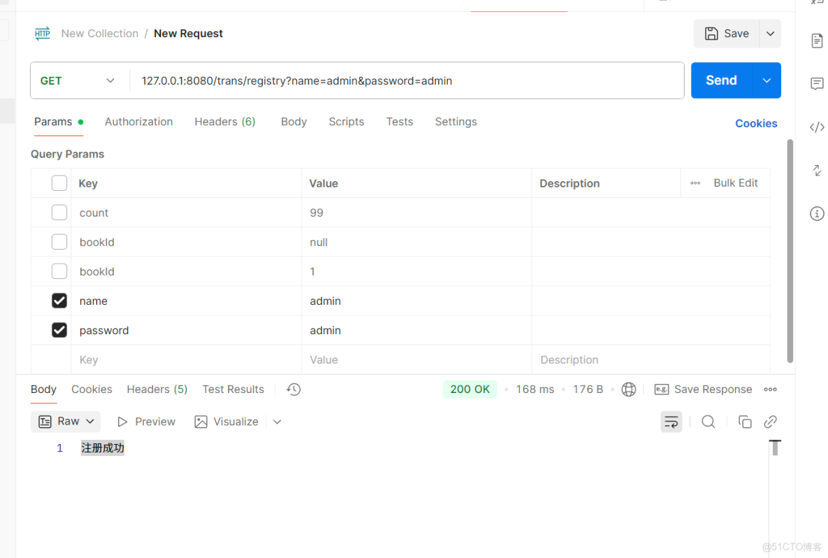Screen dimensions: 828x558
Task: Switch to the Authorization tab
Action: (x=138, y=122)
